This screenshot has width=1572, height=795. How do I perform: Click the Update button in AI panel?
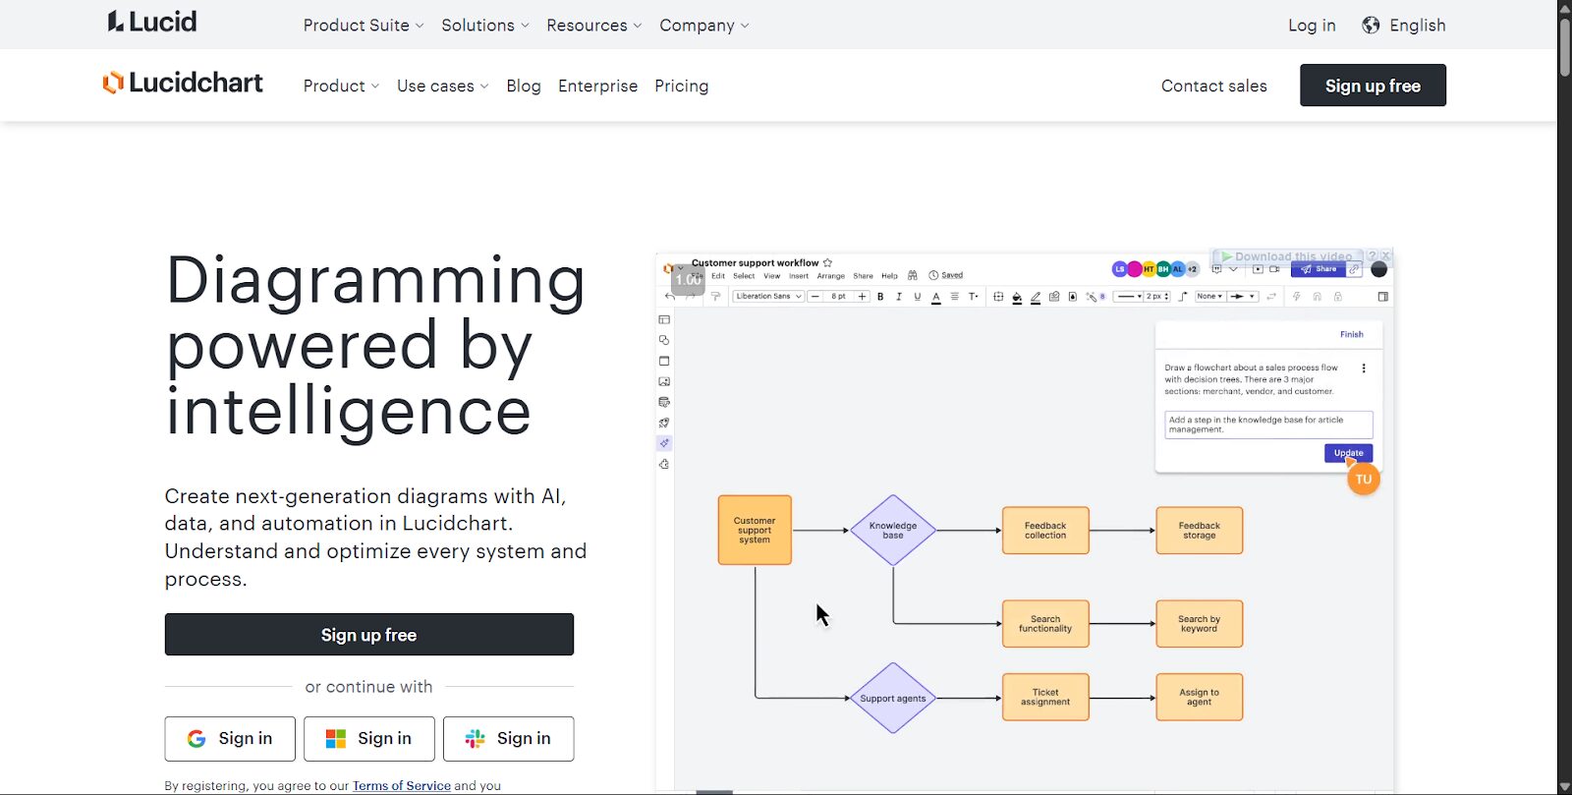pyautogui.click(x=1348, y=453)
